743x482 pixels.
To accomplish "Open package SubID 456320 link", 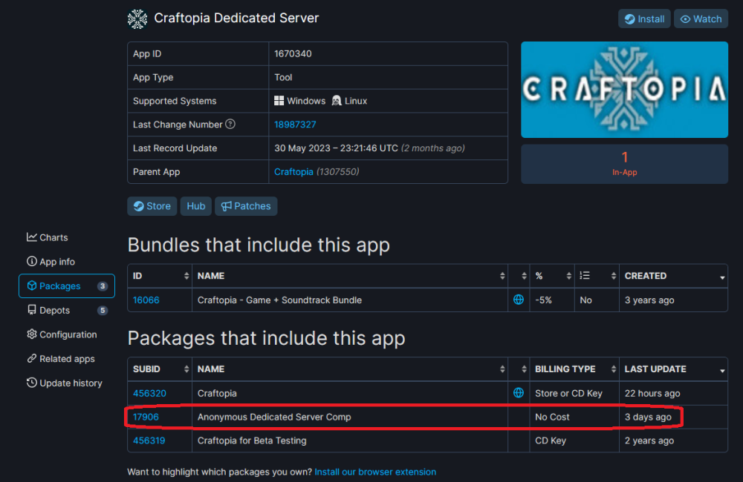I will tap(149, 393).
